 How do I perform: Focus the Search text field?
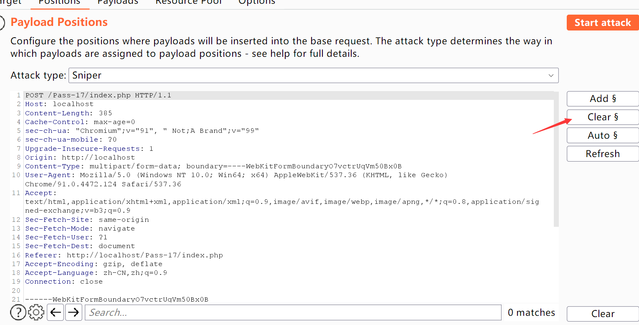point(292,312)
